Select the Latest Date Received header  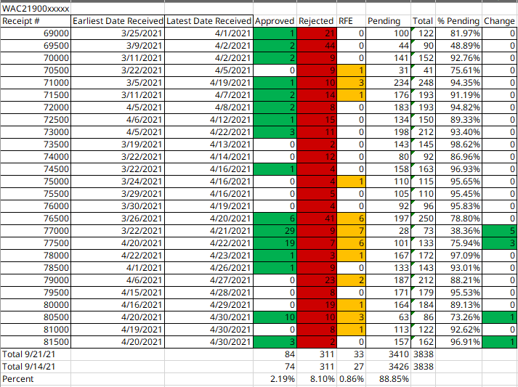[209, 21]
